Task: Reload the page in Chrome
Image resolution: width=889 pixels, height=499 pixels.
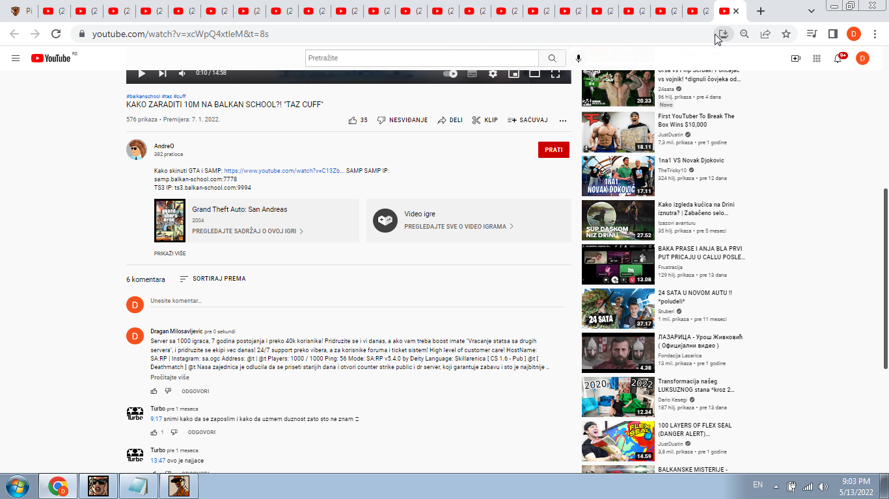Action: (x=56, y=34)
